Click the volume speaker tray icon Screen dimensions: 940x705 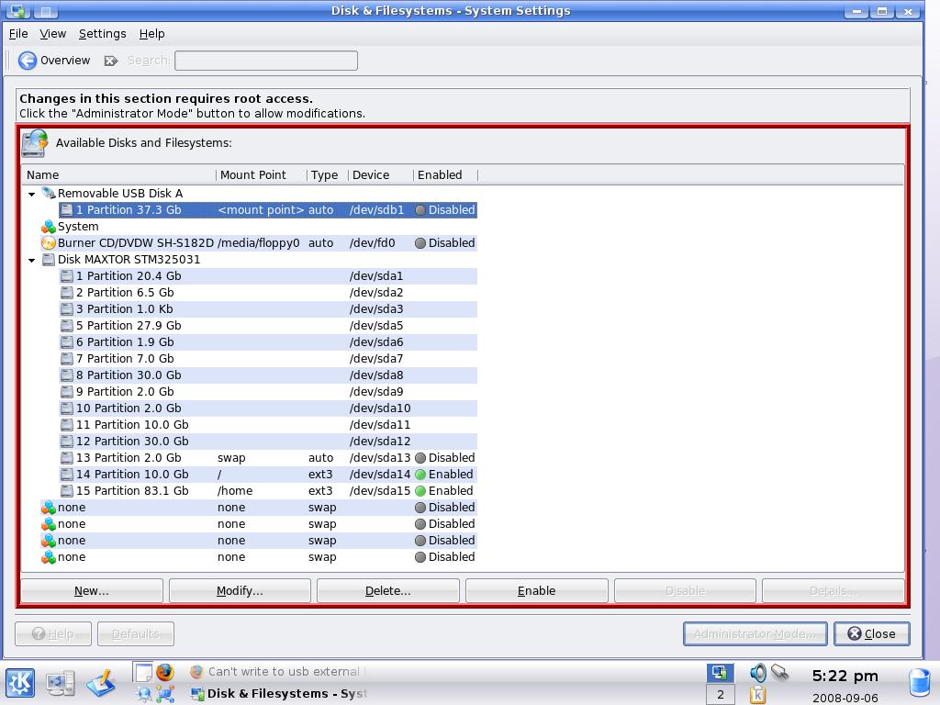coord(757,673)
